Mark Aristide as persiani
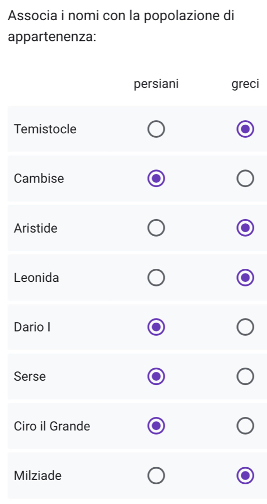The width and height of the screenshot is (267, 504). click(157, 228)
